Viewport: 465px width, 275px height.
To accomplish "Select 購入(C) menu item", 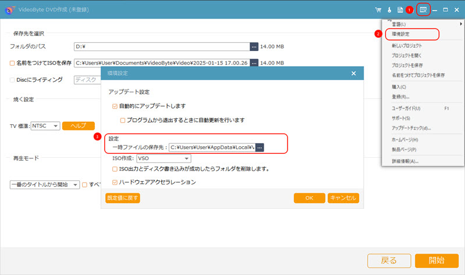I will 399,86.
